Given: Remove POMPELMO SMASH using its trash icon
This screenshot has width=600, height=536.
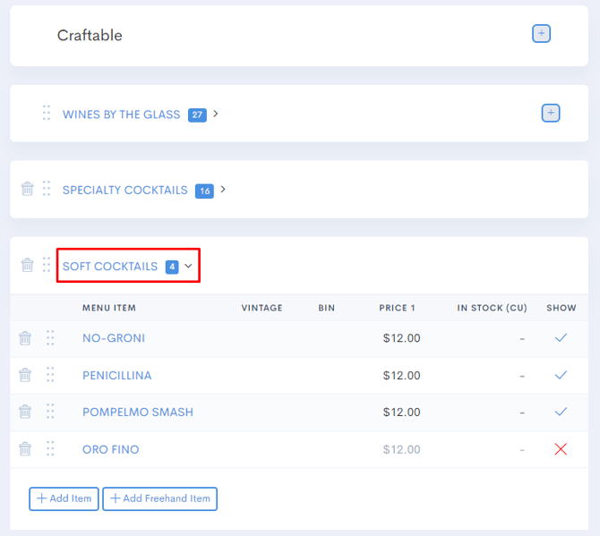Looking at the screenshot, I should tap(25, 412).
